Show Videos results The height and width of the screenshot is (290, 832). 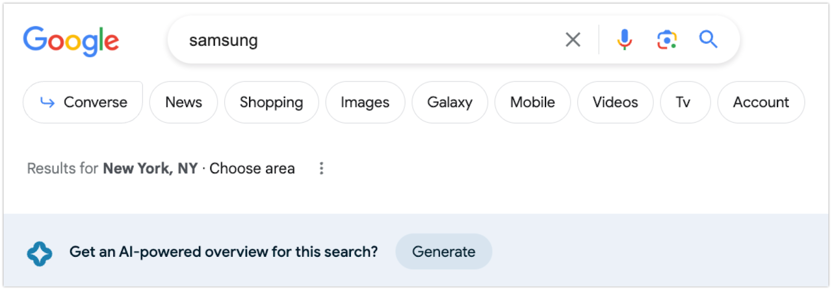pos(615,102)
